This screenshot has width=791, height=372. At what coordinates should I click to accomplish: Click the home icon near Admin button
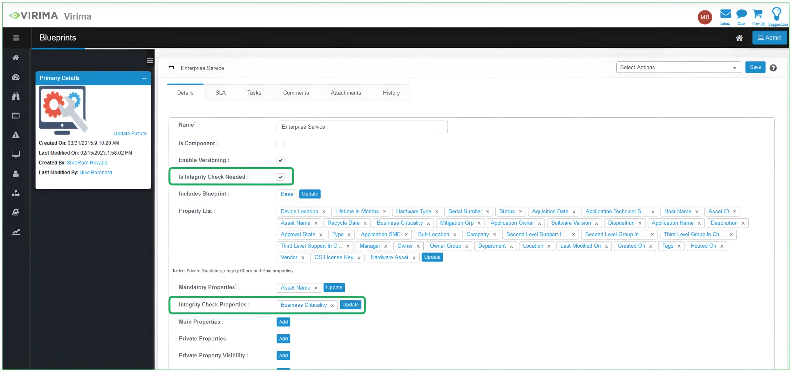coord(739,38)
